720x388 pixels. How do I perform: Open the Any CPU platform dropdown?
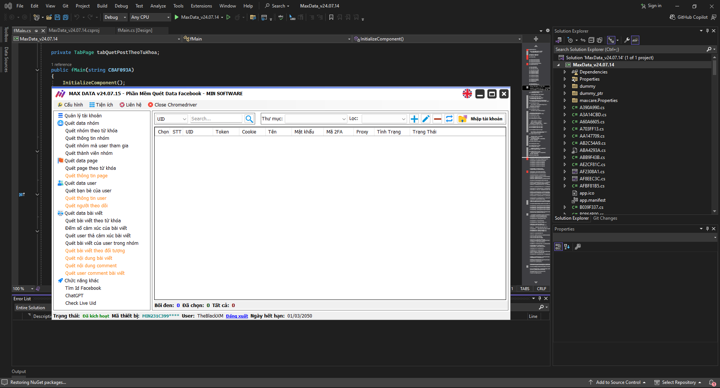[150, 17]
